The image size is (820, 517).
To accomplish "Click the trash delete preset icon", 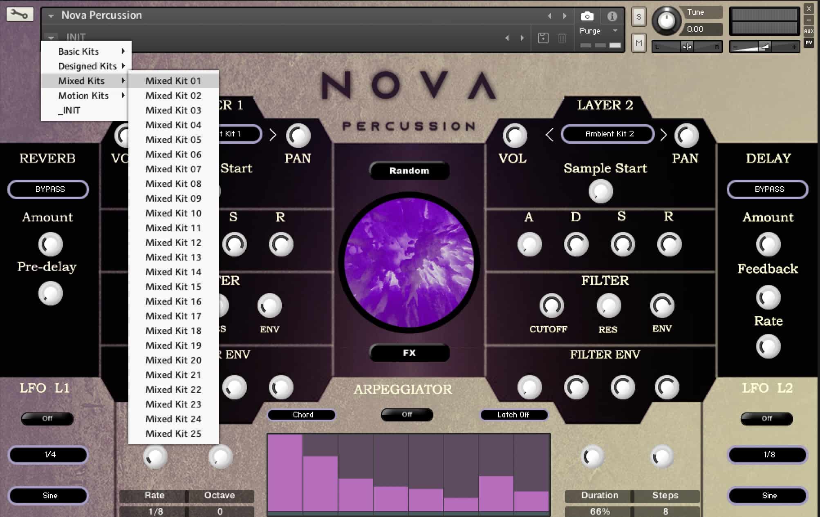I will 562,38.
